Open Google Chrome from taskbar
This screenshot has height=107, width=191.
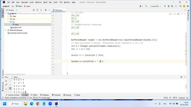click(x=38, y=104)
